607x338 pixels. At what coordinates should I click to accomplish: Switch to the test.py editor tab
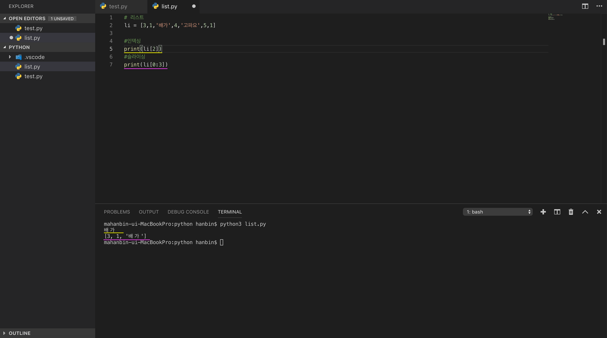(118, 6)
